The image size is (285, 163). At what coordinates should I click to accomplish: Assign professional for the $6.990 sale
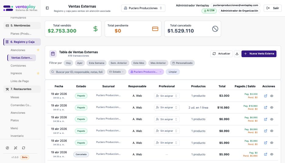[167, 119]
